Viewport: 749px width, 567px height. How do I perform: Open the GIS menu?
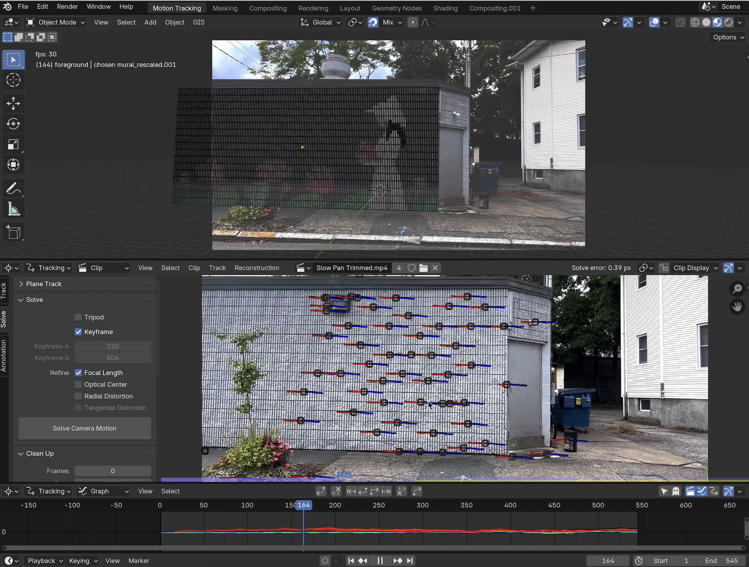[198, 22]
